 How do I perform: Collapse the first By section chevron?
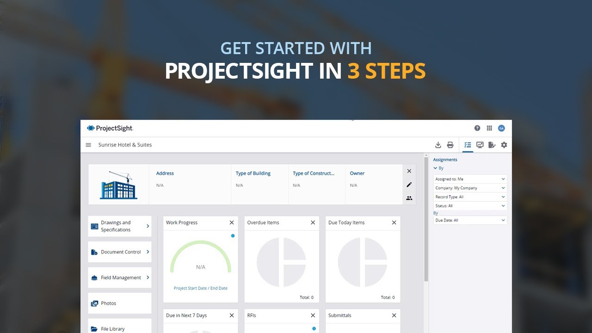435,168
